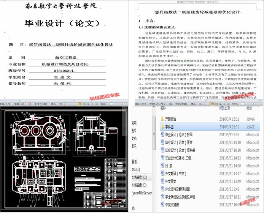Click the word count 24,715 in the thesis body status bar
Image resolution: width=264 pixels, height=213 pixels.
[x=157, y=104]
